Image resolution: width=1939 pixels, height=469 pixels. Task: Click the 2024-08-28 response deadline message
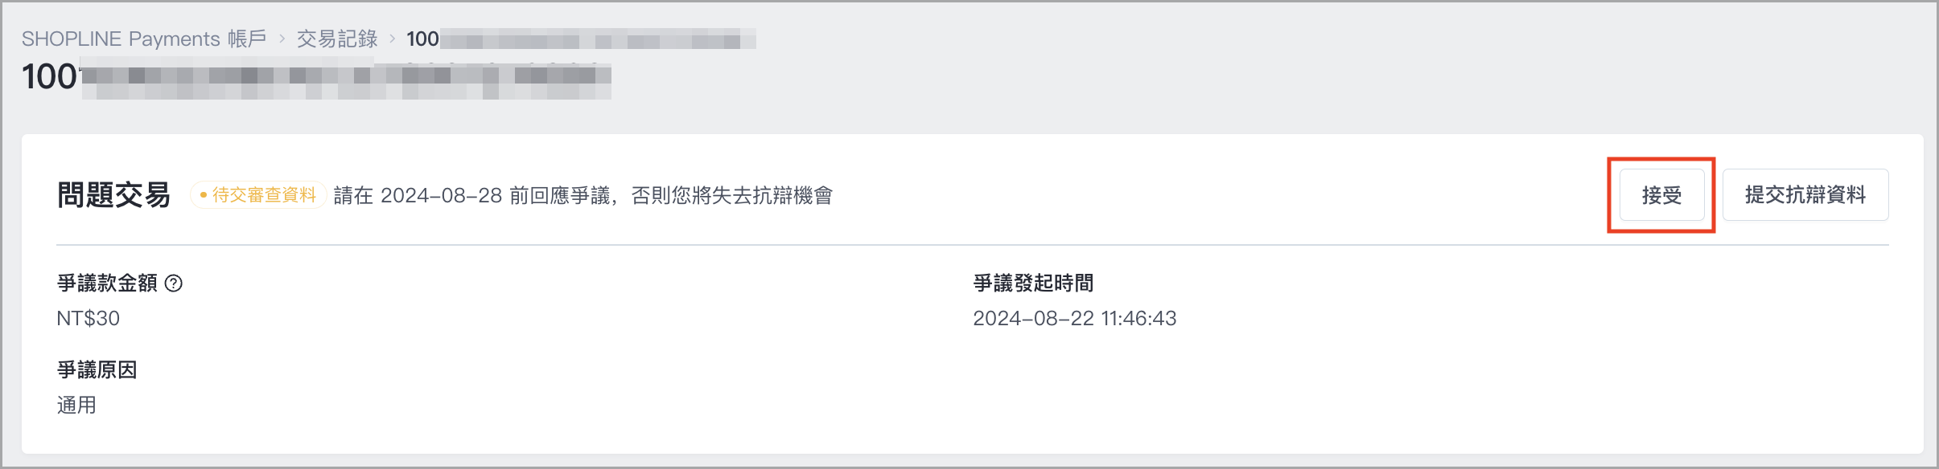tap(583, 195)
